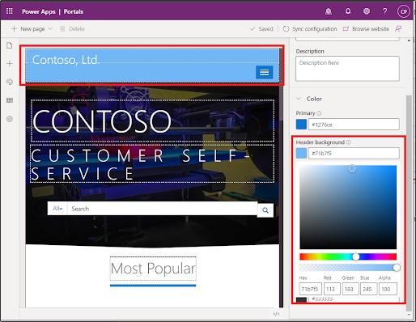Open the Help question mark icon

pos(385,11)
